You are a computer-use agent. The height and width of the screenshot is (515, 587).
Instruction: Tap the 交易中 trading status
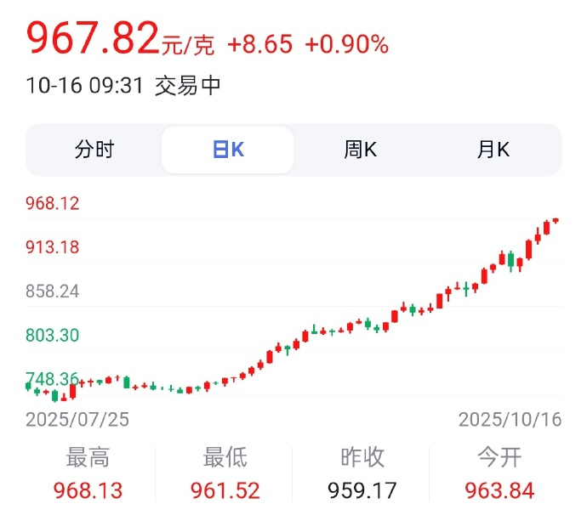[187, 85]
